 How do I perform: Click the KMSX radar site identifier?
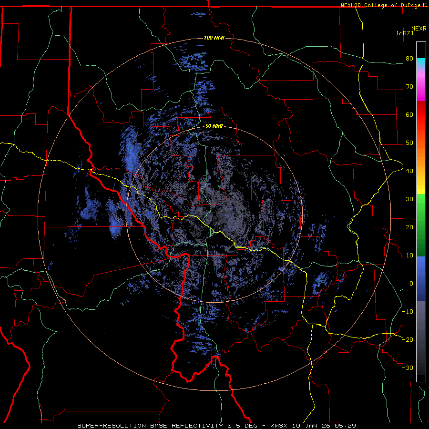tap(280, 426)
